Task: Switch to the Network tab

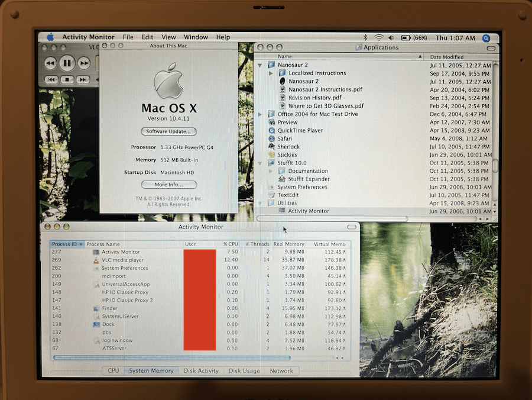Action: [x=281, y=371]
